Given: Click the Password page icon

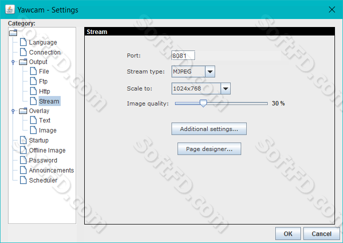Looking at the screenshot, I should tap(23, 160).
